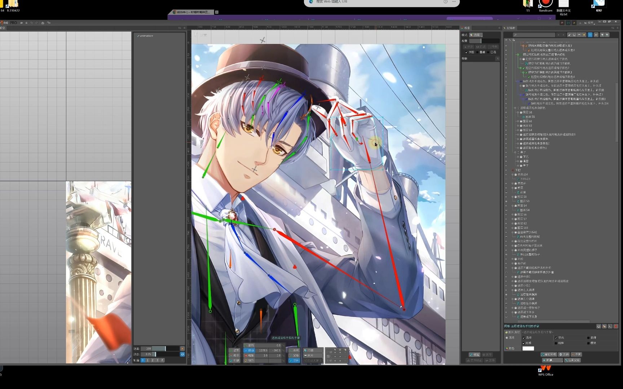This screenshot has height=389, width=623.
Task: Click the orange icon beside 速度 slider
Action: point(182,349)
